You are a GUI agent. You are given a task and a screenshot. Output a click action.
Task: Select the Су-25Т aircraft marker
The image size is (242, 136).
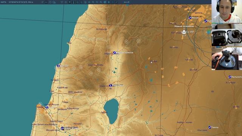click(184, 32)
